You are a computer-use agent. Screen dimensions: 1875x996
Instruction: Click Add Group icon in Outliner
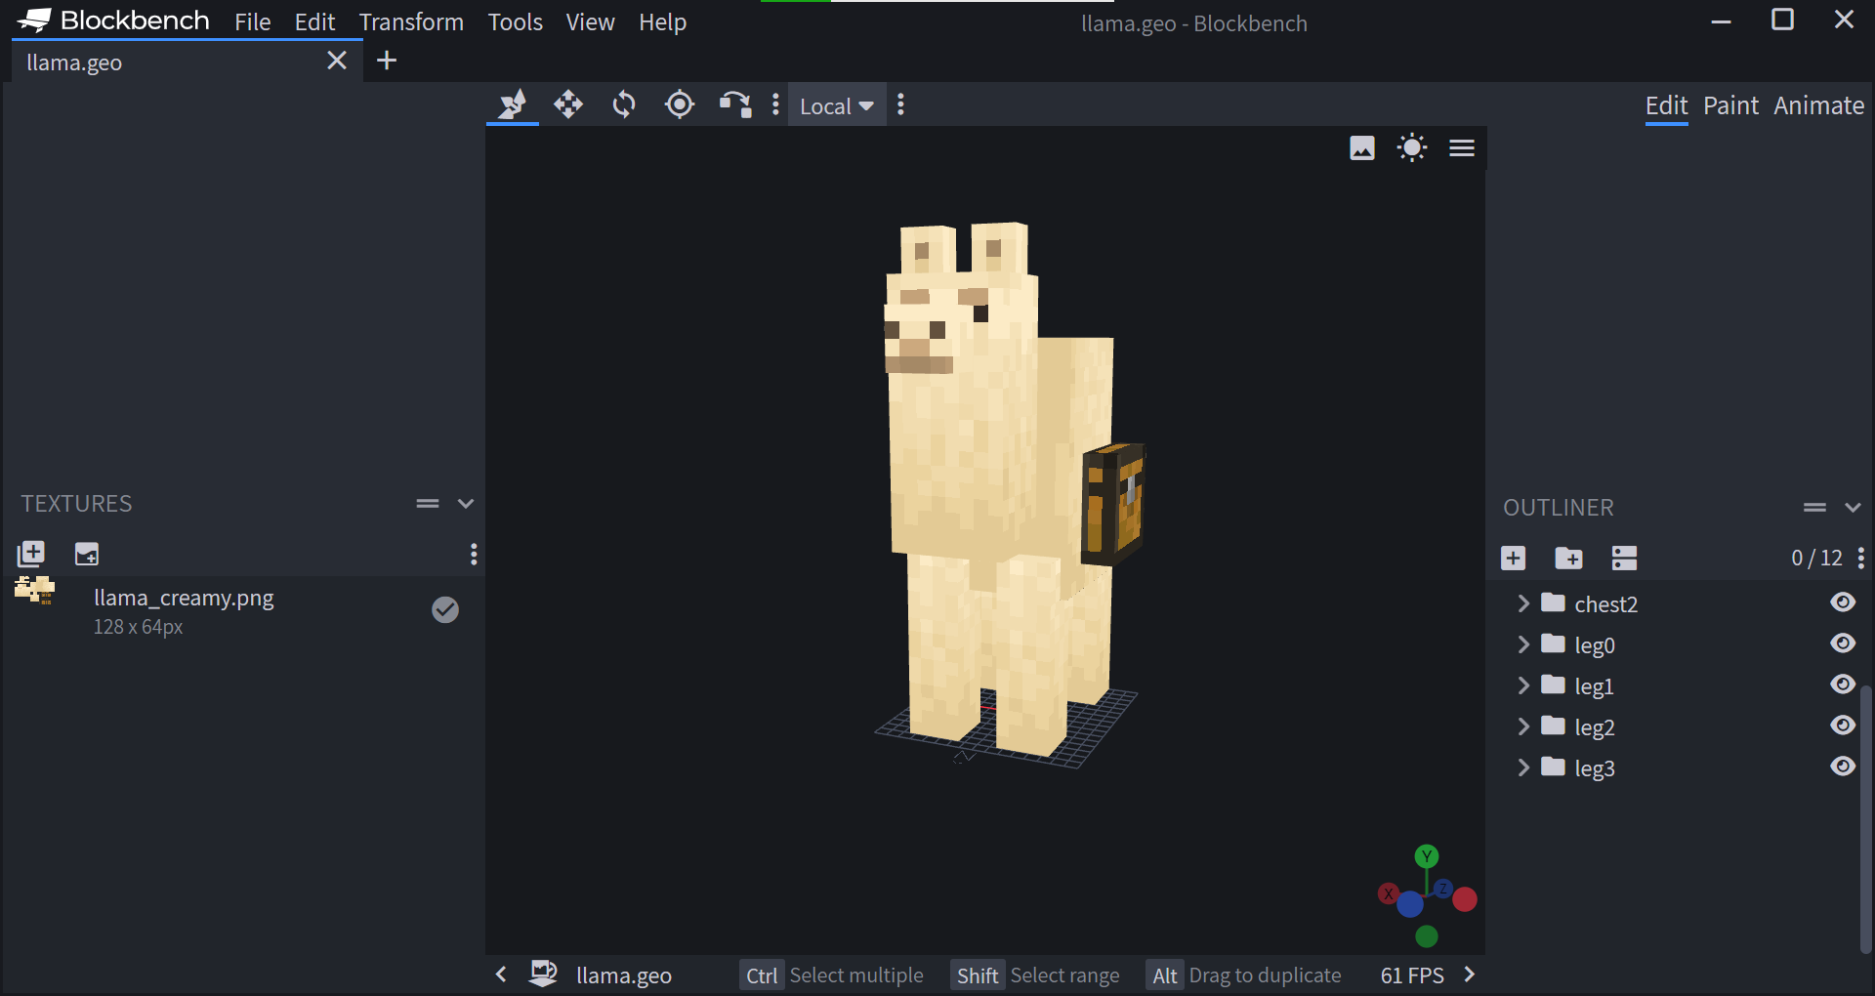click(x=1569, y=558)
